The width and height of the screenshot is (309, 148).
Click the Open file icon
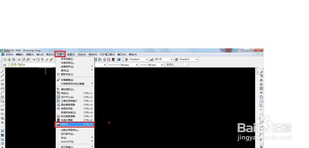pos(9,60)
